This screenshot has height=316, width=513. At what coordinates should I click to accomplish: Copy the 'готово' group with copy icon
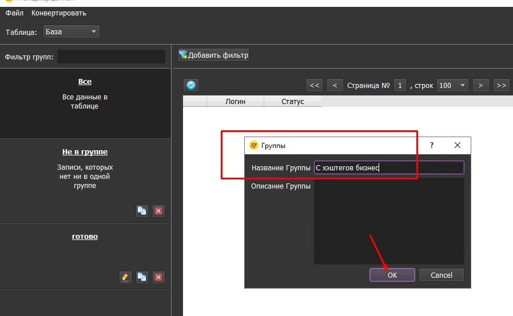pos(142,277)
